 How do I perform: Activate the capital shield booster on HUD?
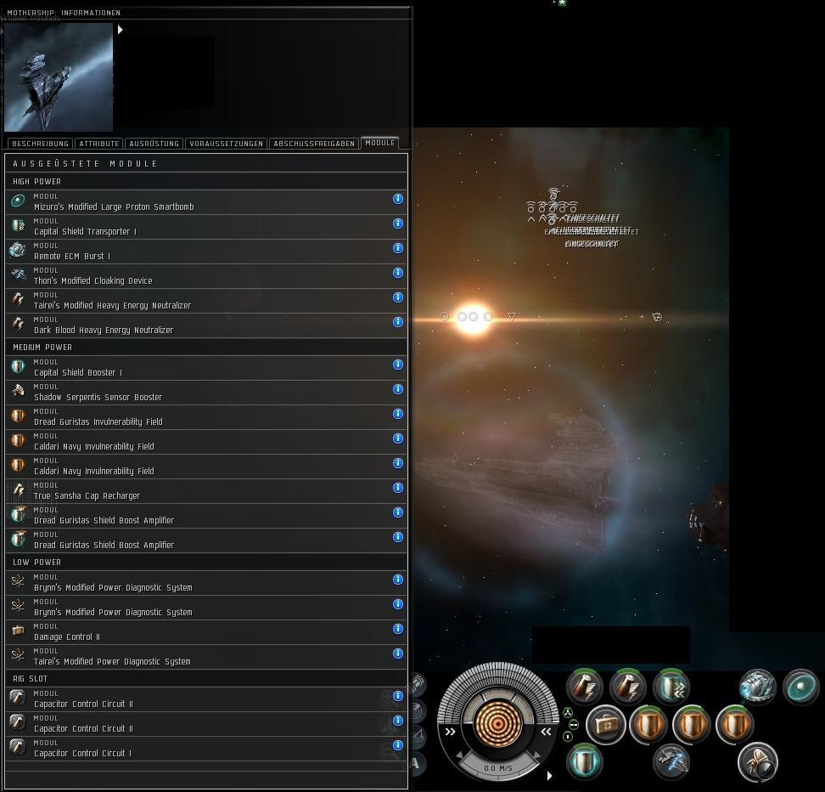[x=585, y=762]
